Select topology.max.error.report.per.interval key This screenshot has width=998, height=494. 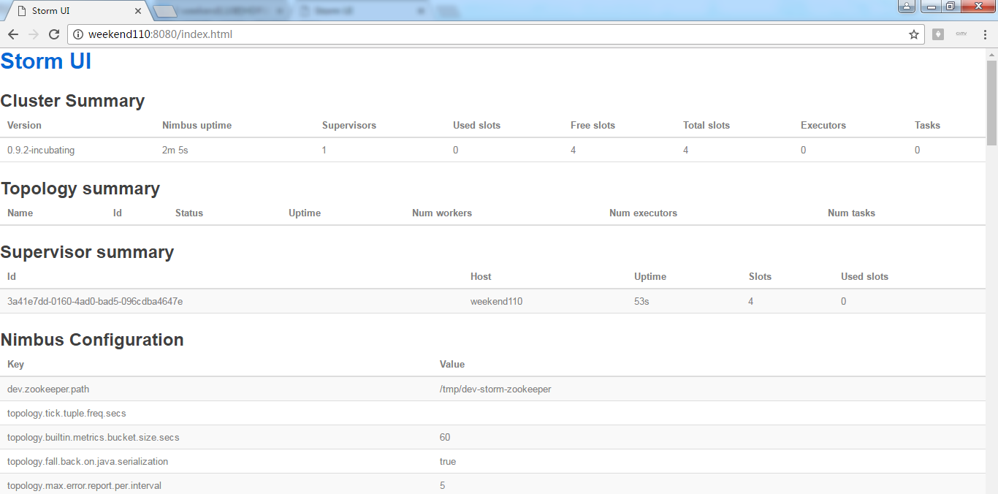tap(85, 486)
